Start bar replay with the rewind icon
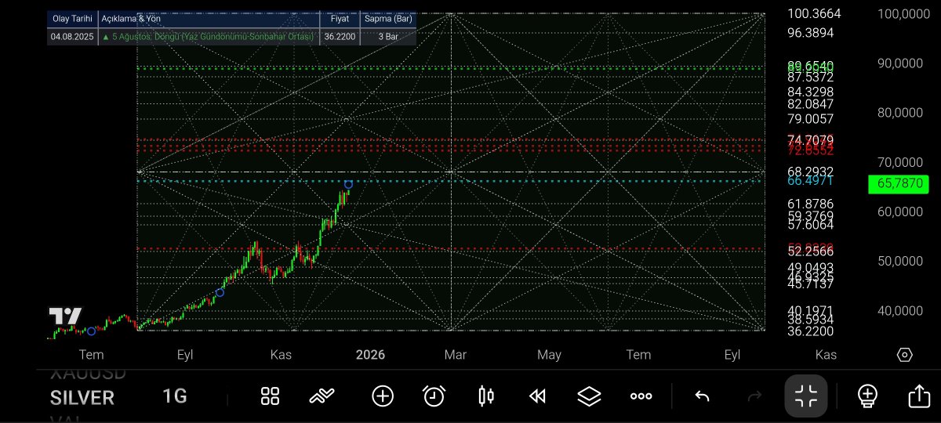This screenshot has width=941, height=423. pos(537,396)
